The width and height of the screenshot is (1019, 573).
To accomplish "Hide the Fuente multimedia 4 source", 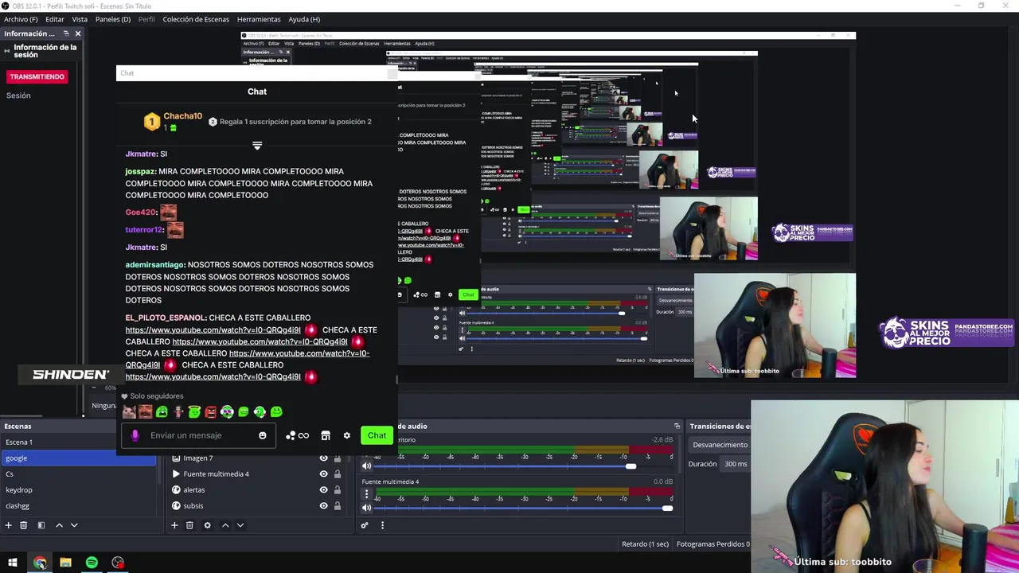I will click(323, 474).
